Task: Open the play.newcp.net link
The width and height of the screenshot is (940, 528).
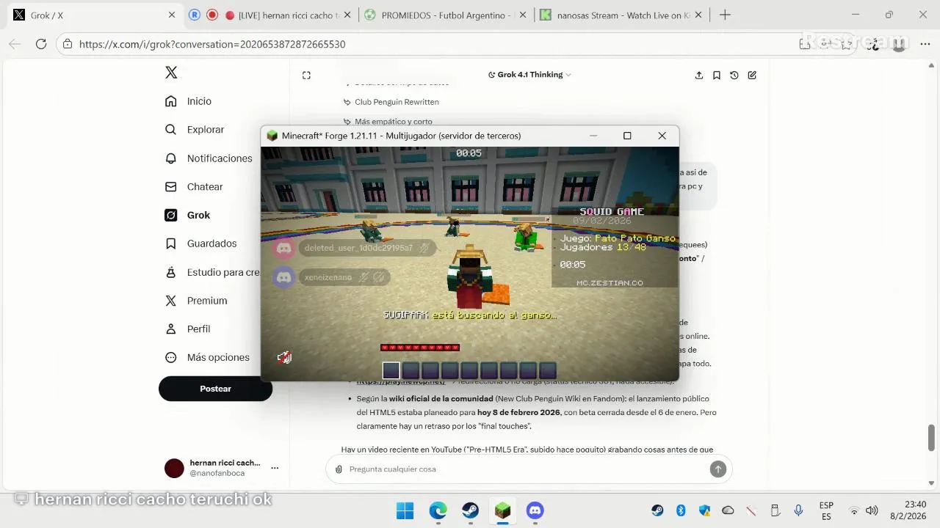Action: pyautogui.click(x=401, y=381)
